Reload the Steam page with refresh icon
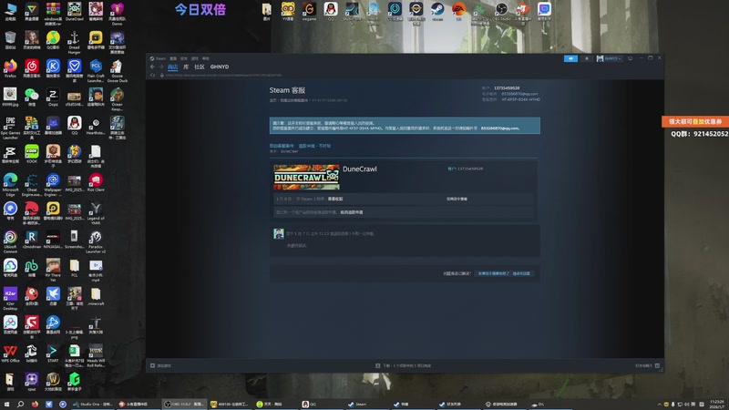 [x=152, y=76]
